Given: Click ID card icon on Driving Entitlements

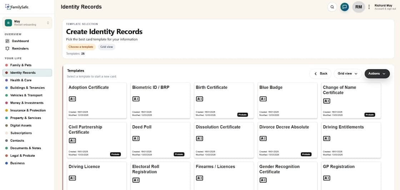Looking at the screenshot, I should [327, 138].
